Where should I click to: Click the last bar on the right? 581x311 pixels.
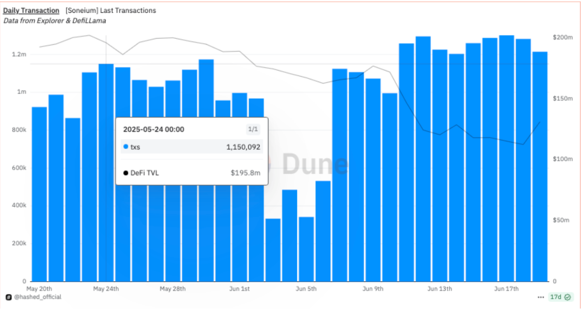540,167
